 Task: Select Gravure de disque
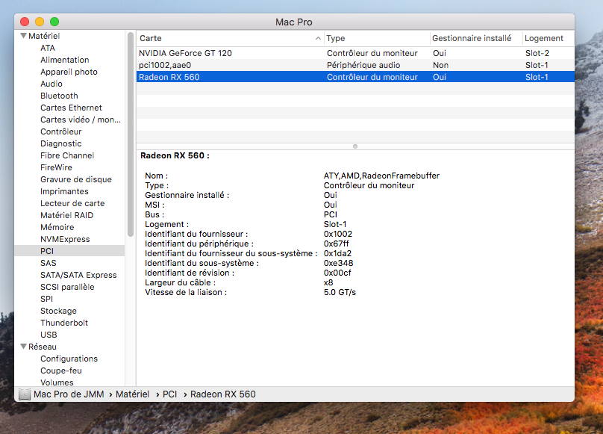(x=76, y=179)
